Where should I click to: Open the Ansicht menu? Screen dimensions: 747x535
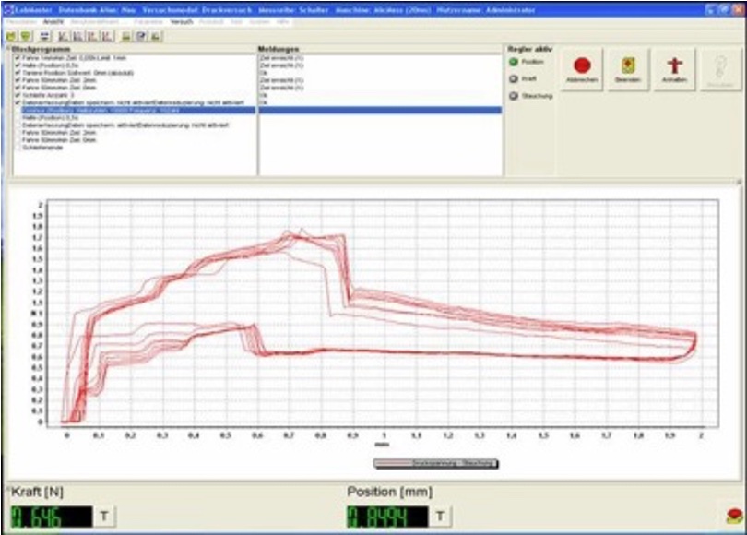(x=53, y=22)
